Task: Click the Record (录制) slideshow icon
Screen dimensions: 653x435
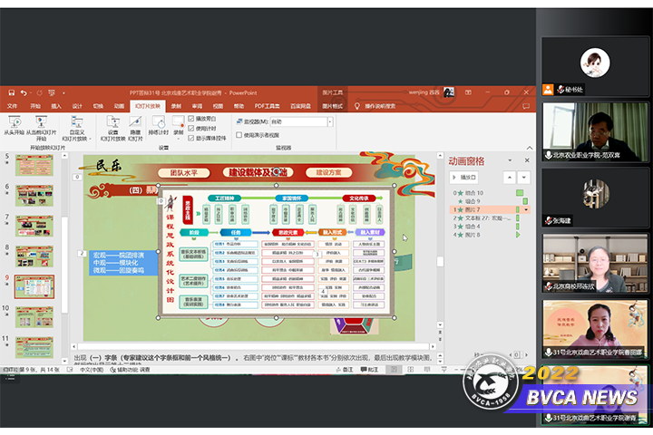Action: [178, 123]
